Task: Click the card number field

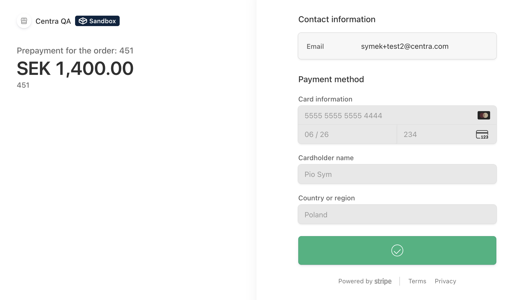Action: click(386, 115)
